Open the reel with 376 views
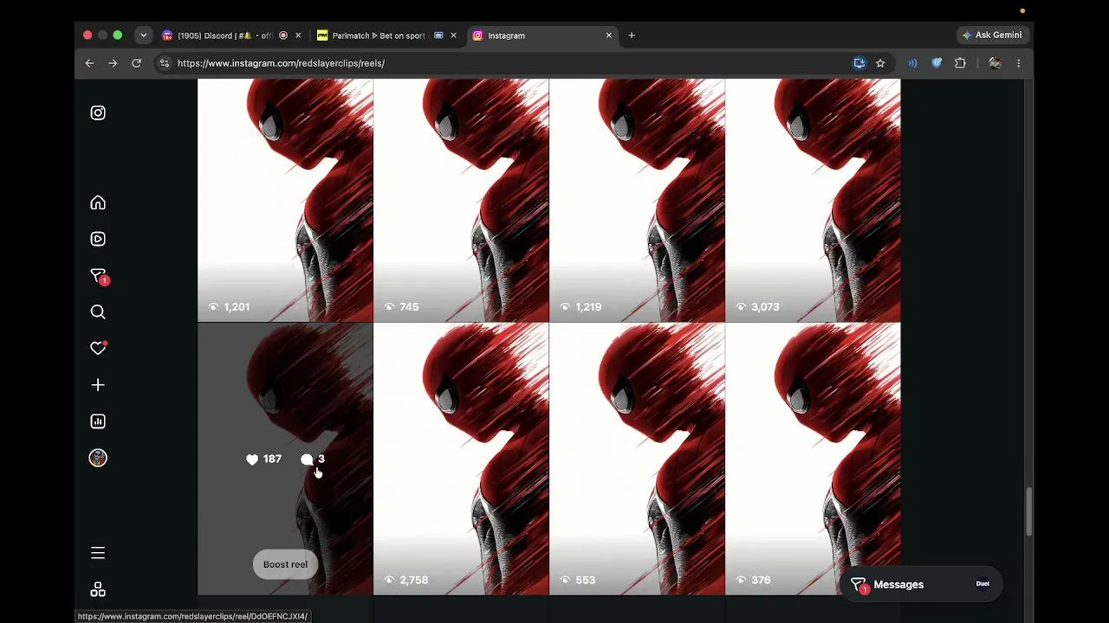 813,459
